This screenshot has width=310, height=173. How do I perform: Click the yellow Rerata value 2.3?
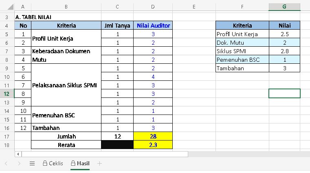153,145
